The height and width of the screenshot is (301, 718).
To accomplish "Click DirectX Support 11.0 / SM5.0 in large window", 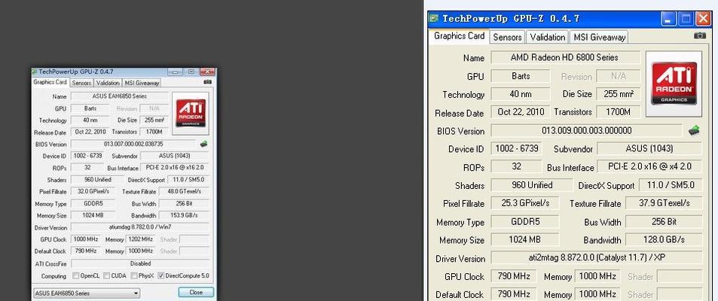I will point(671,185).
